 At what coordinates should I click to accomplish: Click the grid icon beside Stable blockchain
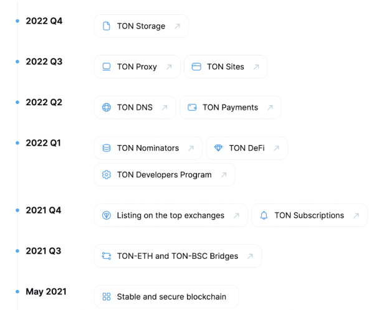106,297
